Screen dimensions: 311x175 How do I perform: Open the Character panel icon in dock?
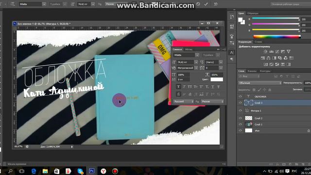232,52
